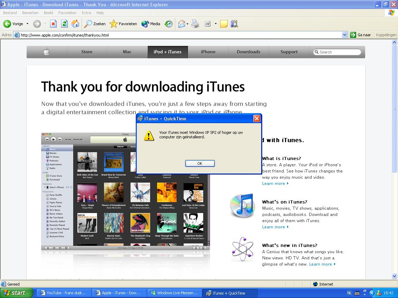Click the grey forward arrow button
The image size is (398, 298).
37,24
